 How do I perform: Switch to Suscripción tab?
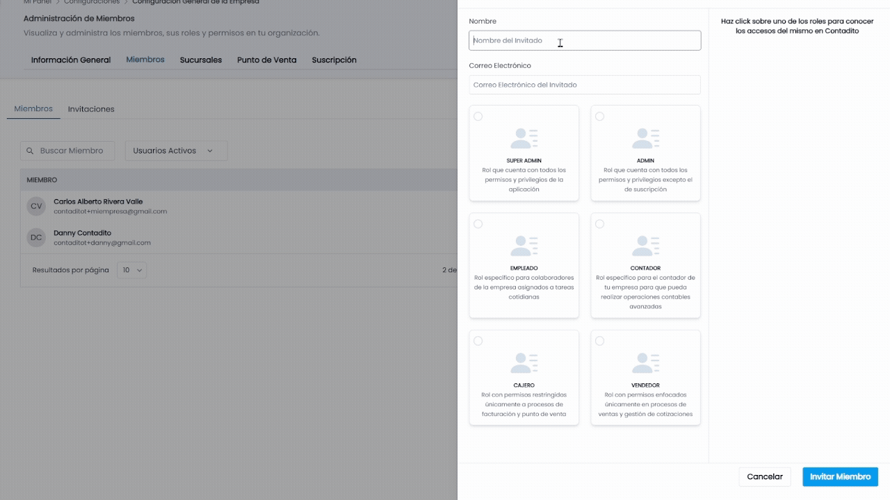[334, 60]
